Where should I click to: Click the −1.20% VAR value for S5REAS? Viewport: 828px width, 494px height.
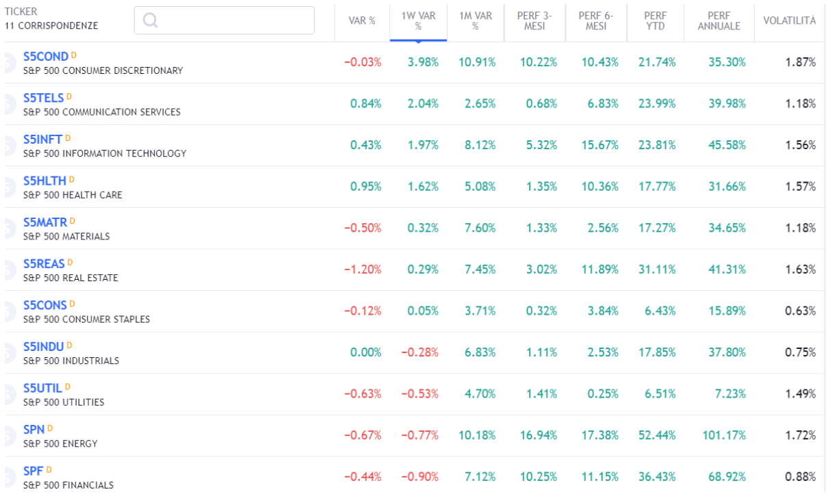tap(363, 270)
